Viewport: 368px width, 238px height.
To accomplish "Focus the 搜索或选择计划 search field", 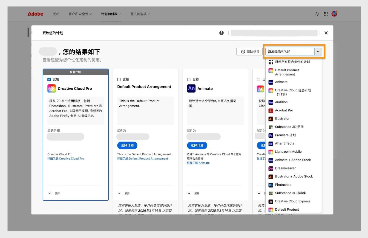I will (x=290, y=51).
